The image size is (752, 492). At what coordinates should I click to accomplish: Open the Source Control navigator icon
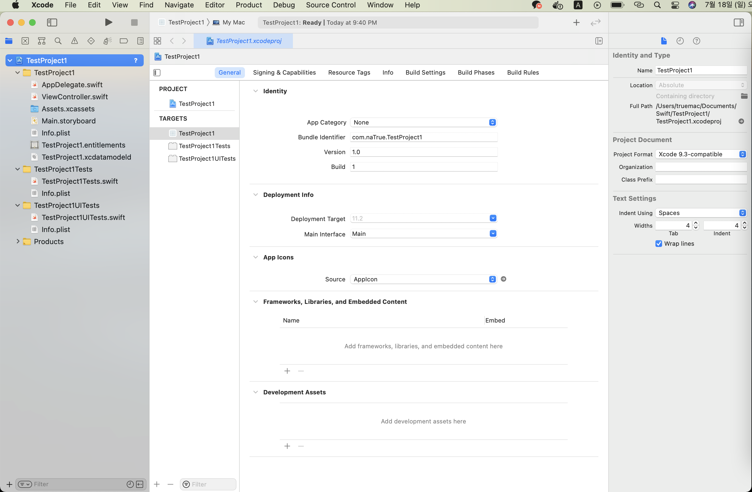point(25,41)
